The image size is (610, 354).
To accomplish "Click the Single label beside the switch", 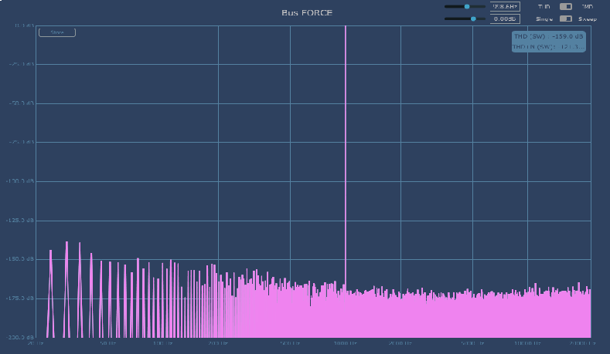I will 544,19.
